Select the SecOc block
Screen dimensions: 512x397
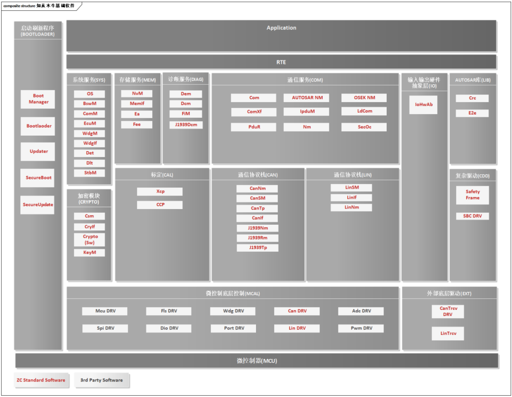364,127
